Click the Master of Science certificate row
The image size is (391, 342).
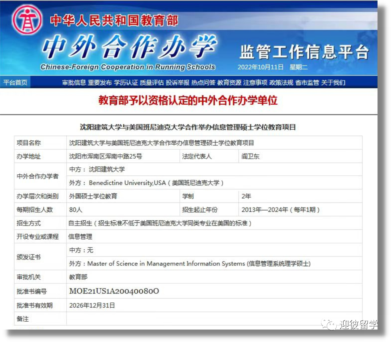(x=214, y=263)
